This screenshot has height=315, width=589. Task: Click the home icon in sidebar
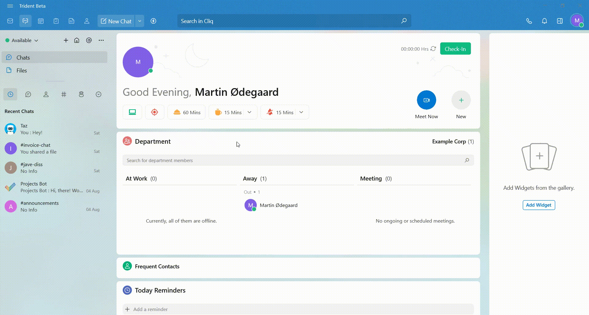77,41
